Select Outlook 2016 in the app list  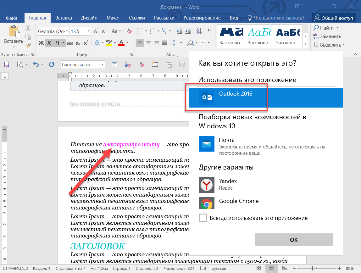266,97
